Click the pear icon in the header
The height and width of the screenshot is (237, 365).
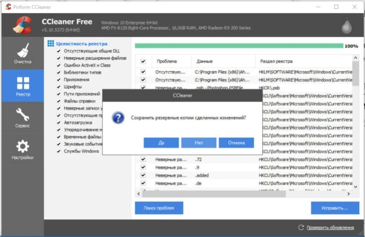[x=347, y=26]
